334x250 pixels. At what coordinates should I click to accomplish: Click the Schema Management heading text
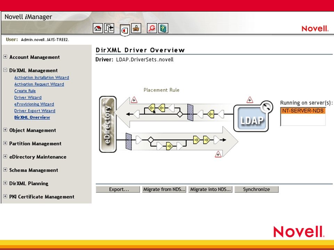(x=34, y=170)
